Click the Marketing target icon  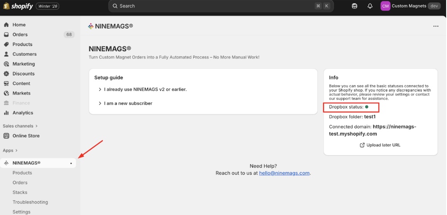(6, 64)
